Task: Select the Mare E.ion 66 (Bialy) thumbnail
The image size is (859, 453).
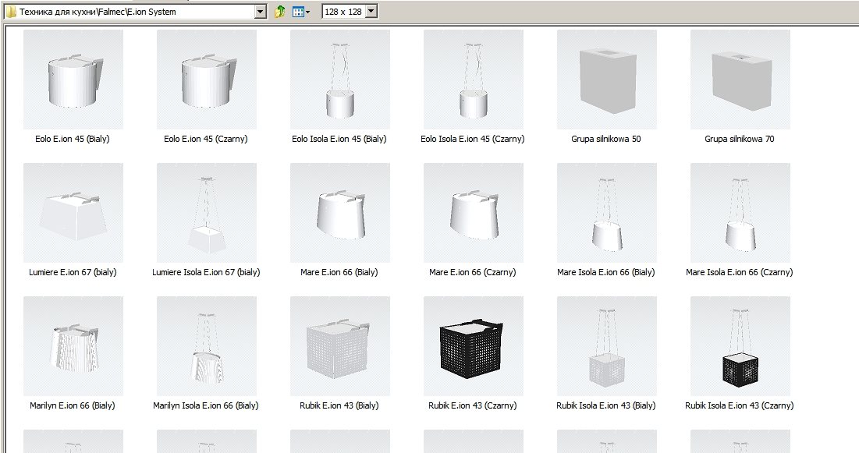Action: [340, 213]
